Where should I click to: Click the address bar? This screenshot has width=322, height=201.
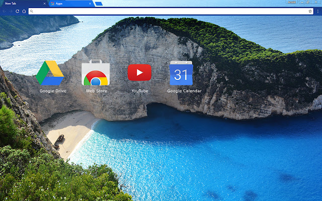166,11
